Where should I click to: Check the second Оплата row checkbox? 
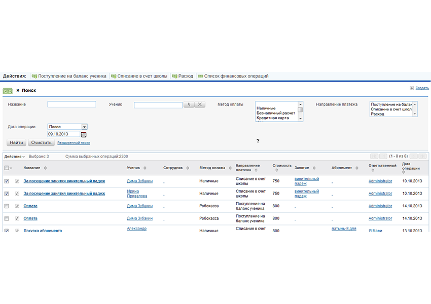pos(7,218)
